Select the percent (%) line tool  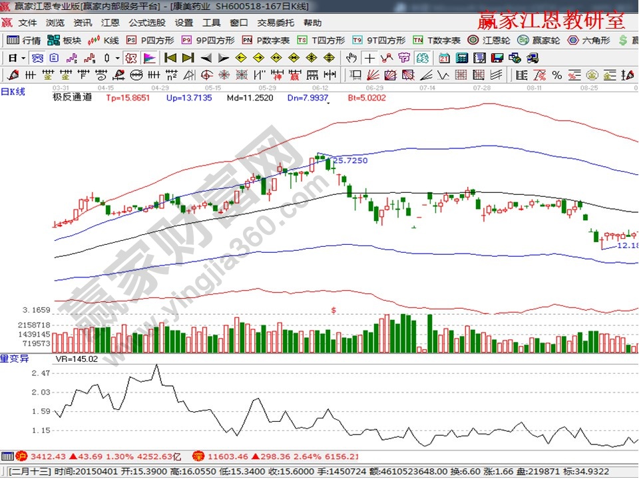pos(556,74)
